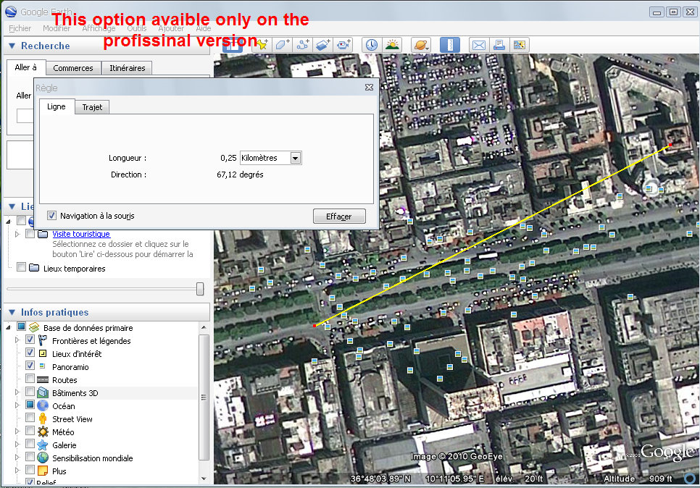Collapse Base de données primaire tree arrow
The width and height of the screenshot is (700, 488).
[x=9, y=328]
